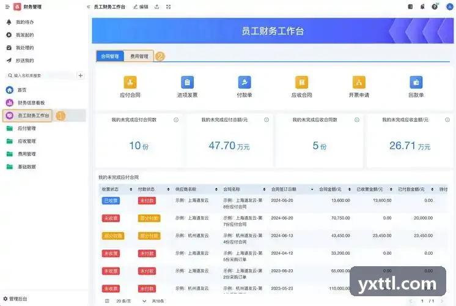This screenshot has height=306, width=456.
Task: Click the 财务管理 app logo icon
Action: (x=17, y=7)
